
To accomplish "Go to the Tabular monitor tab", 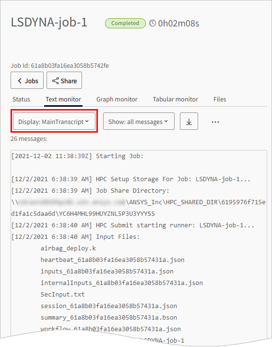I will pos(176,99).
